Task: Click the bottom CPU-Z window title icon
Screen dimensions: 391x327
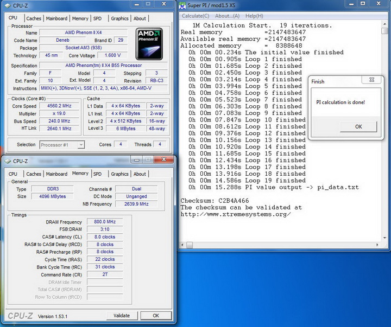Action: coord(8,161)
